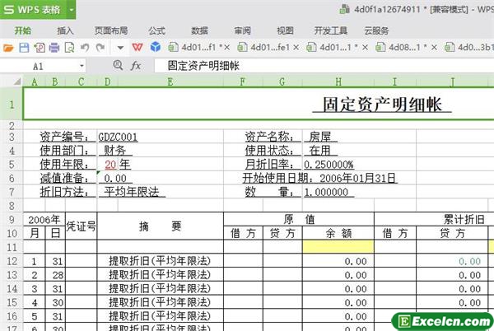This screenshot has height=331, width=494.
Task: Click the fx insert function icon
Action: 136,65
